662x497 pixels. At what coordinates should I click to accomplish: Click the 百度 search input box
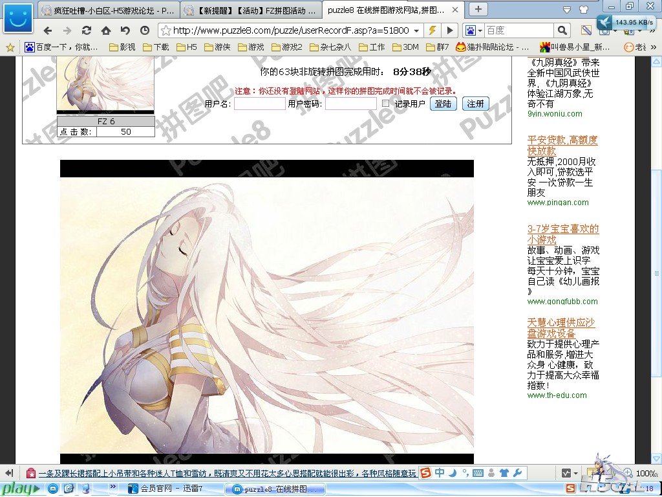click(x=519, y=30)
